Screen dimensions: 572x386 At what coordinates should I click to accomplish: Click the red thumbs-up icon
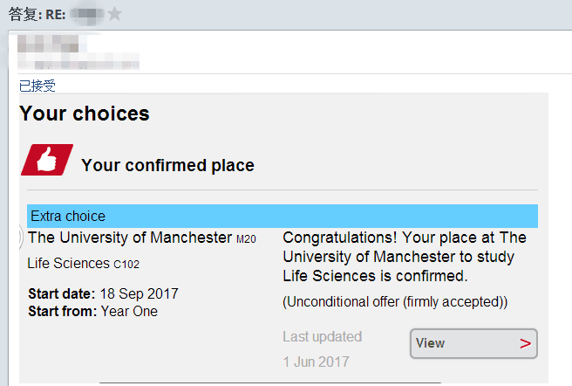[x=47, y=160]
